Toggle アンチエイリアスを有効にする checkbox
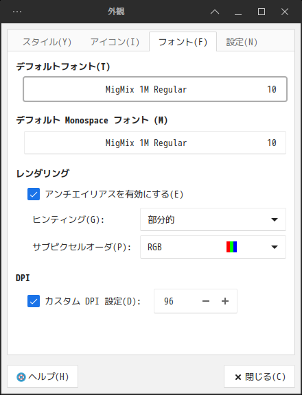This screenshot has height=395, width=302. pos(34,194)
